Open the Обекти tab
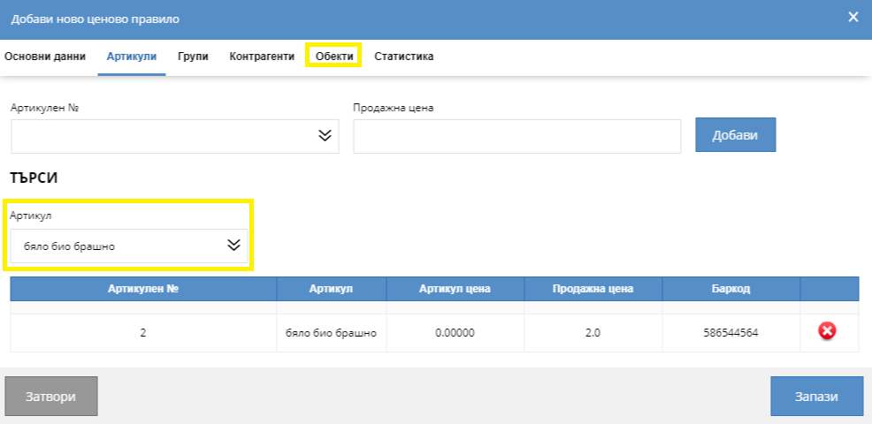The image size is (872, 424). click(334, 57)
